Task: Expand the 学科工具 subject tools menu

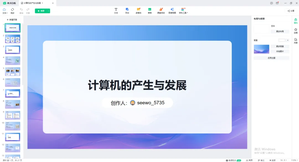Action: (183, 11)
